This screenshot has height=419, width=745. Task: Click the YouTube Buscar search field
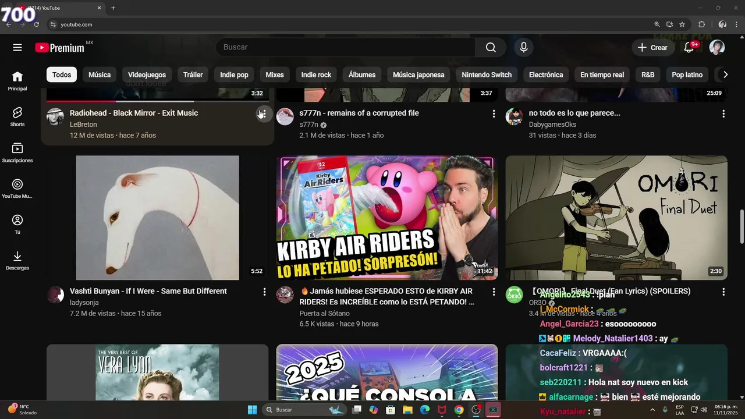point(346,47)
